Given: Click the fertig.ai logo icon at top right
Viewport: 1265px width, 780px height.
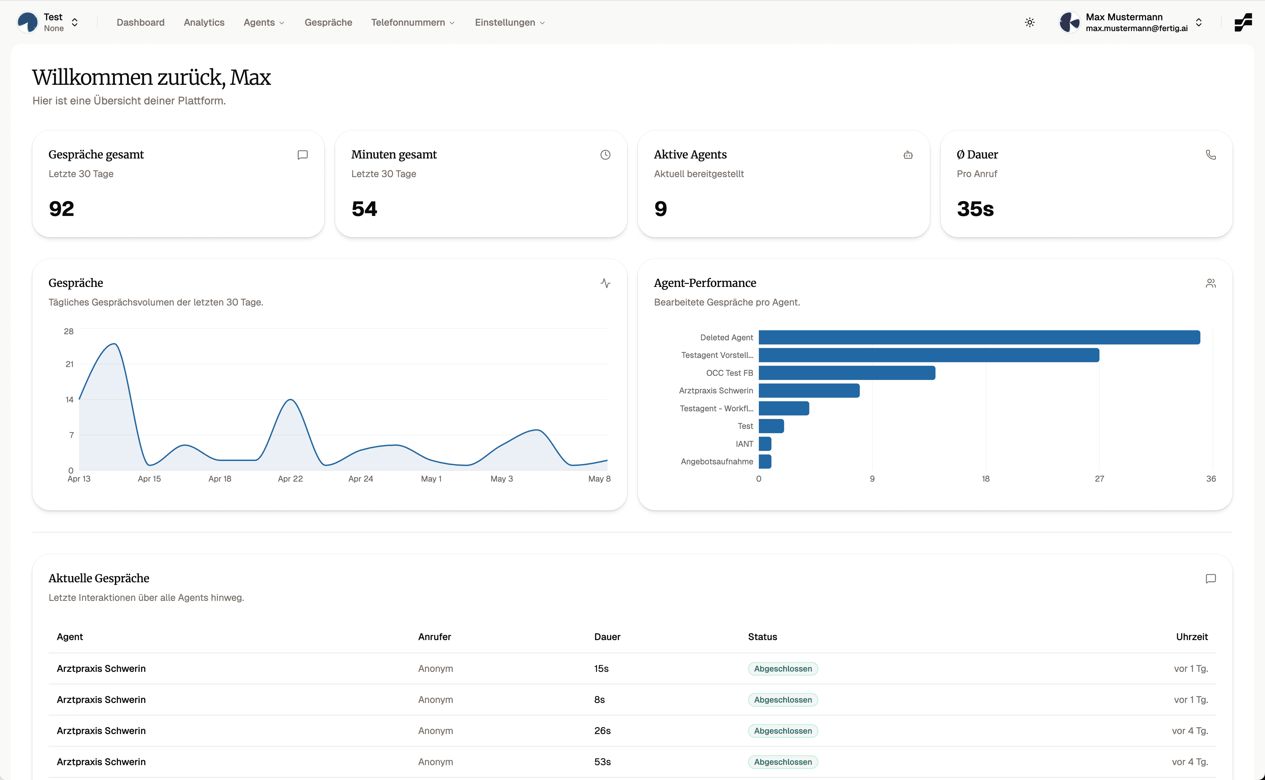Looking at the screenshot, I should point(1243,22).
